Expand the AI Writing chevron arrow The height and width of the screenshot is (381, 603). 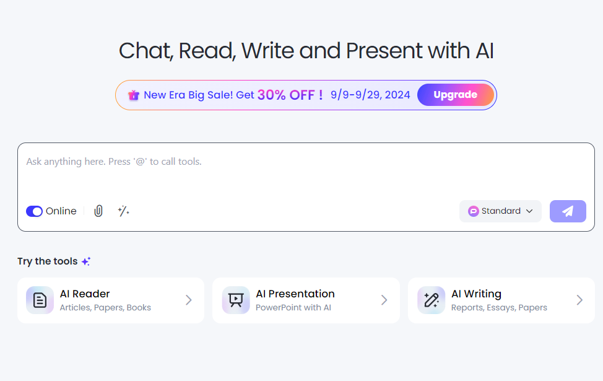coord(579,300)
